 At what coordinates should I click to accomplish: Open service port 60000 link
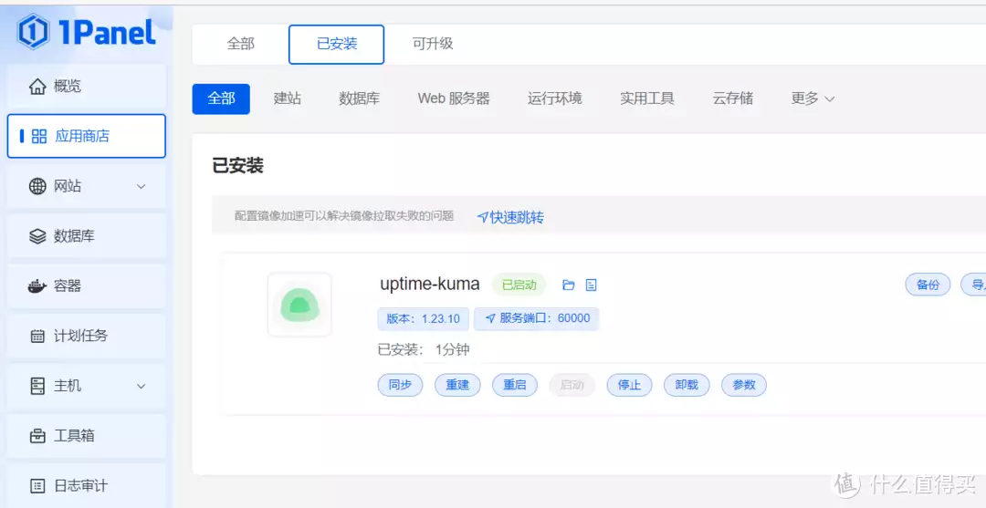(537, 318)
